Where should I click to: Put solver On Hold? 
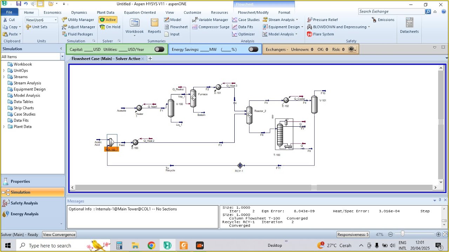[x=110, y=27]
